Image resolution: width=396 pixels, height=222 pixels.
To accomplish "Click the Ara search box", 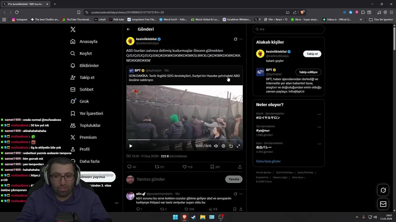I will [289, 29].
